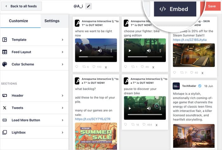Like the Steam Summer Sale tweet with 40 likes
Image resolution: width=222 pixels, height=150 pixels.
click(x=192, y=72)
